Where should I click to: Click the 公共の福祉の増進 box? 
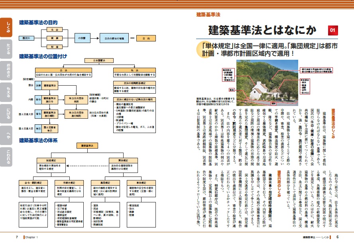114,38
